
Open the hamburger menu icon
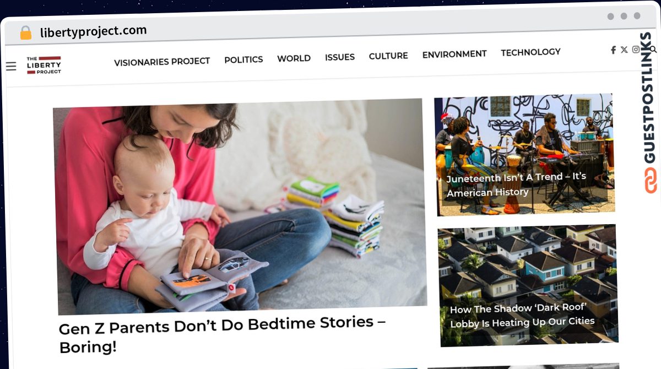pyautogui.click(x=11, y=67)
